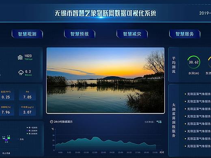Open the Taihu lake sunset photo
Image resolution: width=211 pixels, height=158 pixels.
[x=105, y=80]
